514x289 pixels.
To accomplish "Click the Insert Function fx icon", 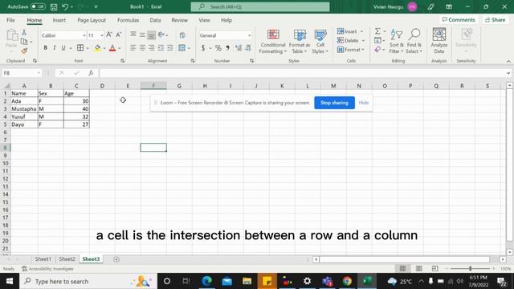I will point(91,73).
